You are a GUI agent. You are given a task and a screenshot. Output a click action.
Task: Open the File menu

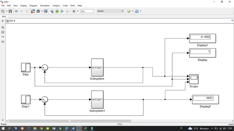pyautogui.click(x=3, y=6)
